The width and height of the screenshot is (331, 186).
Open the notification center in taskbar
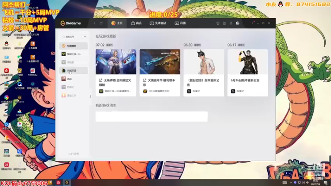click(326, 183)
